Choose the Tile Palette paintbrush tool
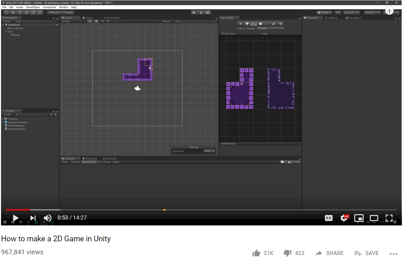The image size is (403, 260). 254,24
